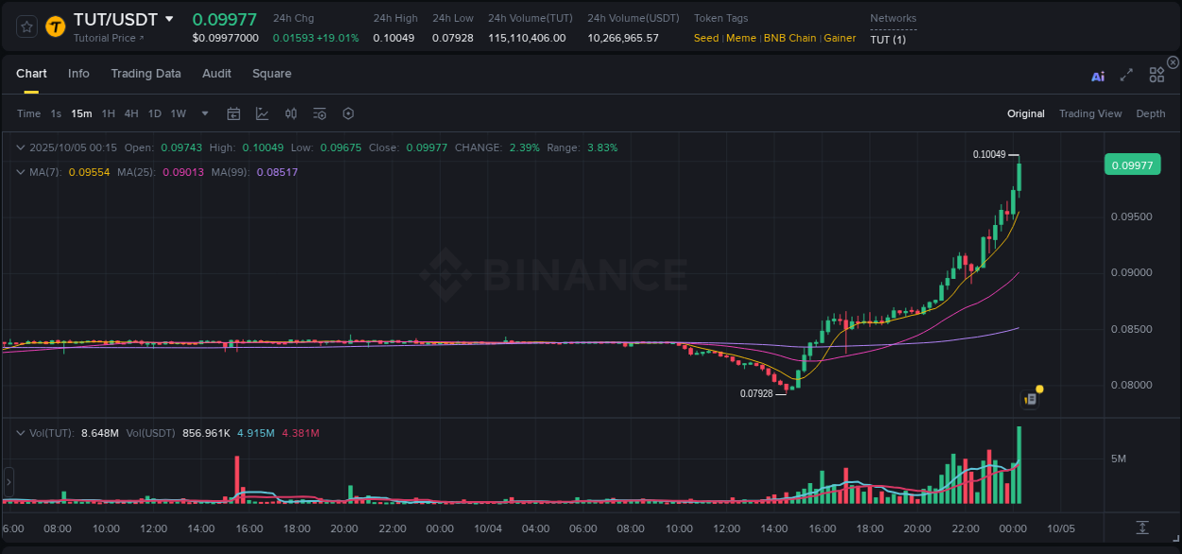Image resolution: width=1182 pixels, height=554 pixels.
Task: Click the BNB Chain token tag
Action: click(790, 38)
